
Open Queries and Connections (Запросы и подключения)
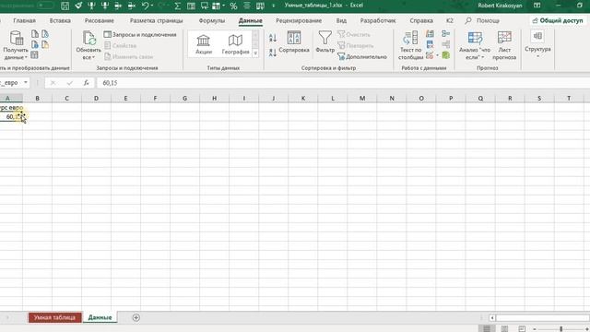pyautogui.click(x=140, y=35)
